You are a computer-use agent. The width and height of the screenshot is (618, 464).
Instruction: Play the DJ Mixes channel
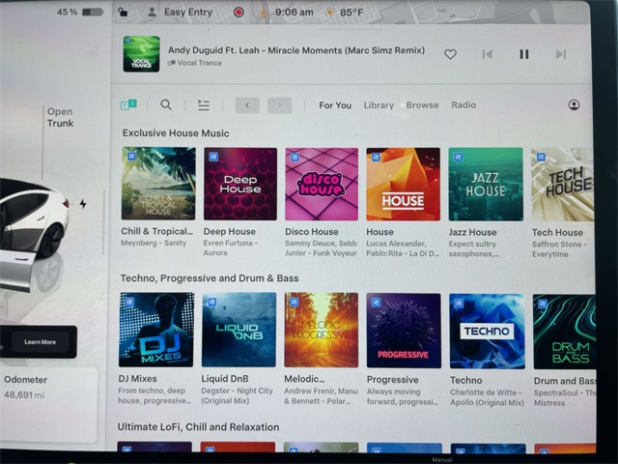coord(156,330)
